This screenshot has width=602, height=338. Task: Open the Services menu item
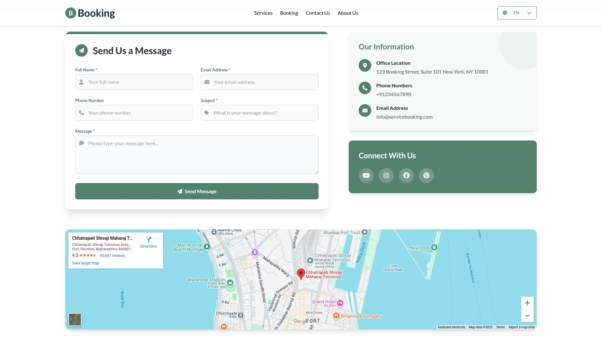pyautogui.click(x=263, y=13)
